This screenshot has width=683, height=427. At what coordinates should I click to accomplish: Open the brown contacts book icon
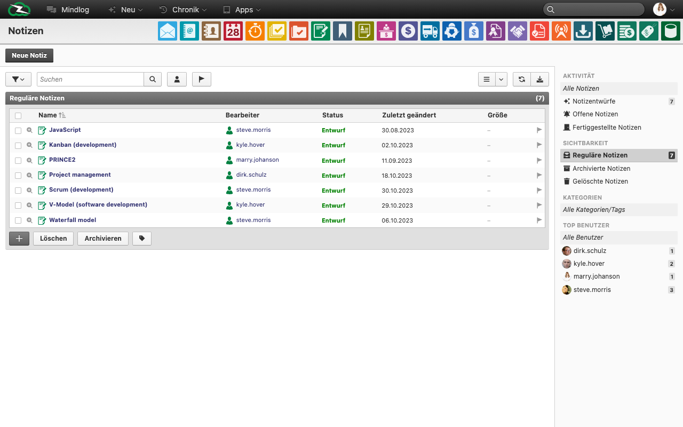211,31
